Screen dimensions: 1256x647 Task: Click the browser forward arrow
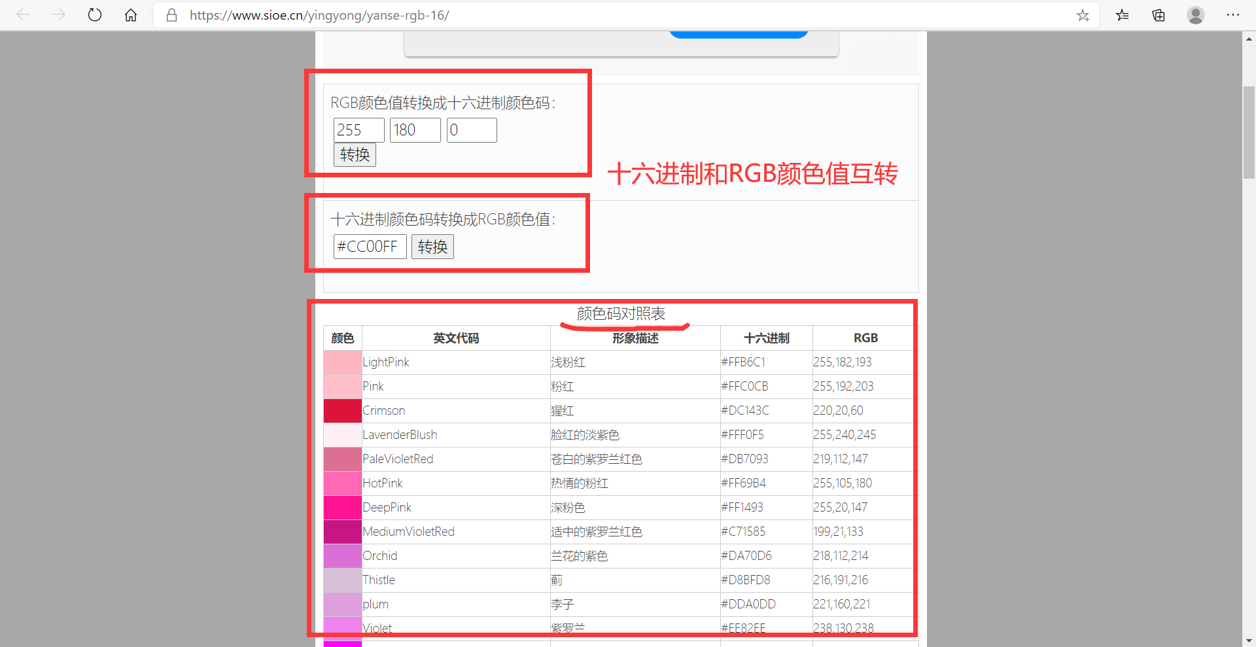(x=59, y=15)
